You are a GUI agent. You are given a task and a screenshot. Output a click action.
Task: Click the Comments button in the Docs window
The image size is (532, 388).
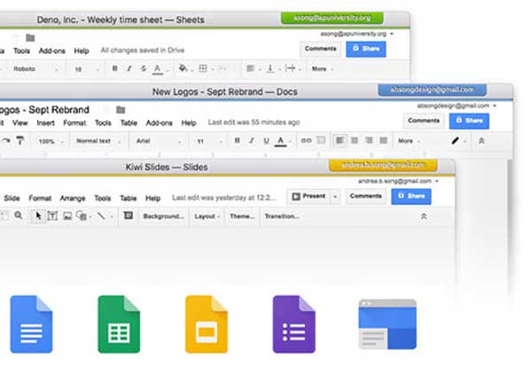pyautogui.click(x=424, y=120)
